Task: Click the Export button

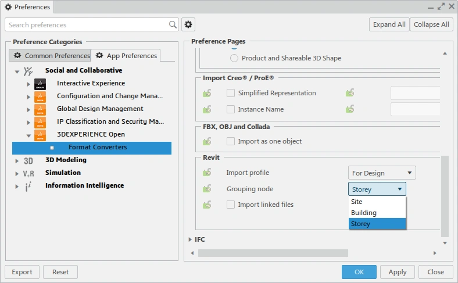Action: [22, 272]
